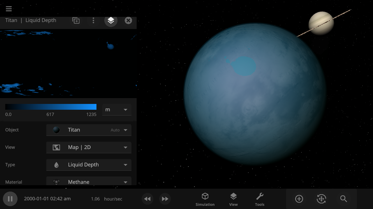Open the View dropdown Map 2D
Screen dimensions: 373x209
89,147
